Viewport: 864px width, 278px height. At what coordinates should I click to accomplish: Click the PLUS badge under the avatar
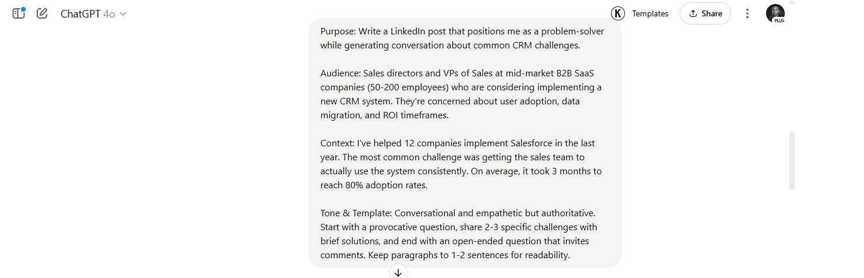(x=779, y=20)
